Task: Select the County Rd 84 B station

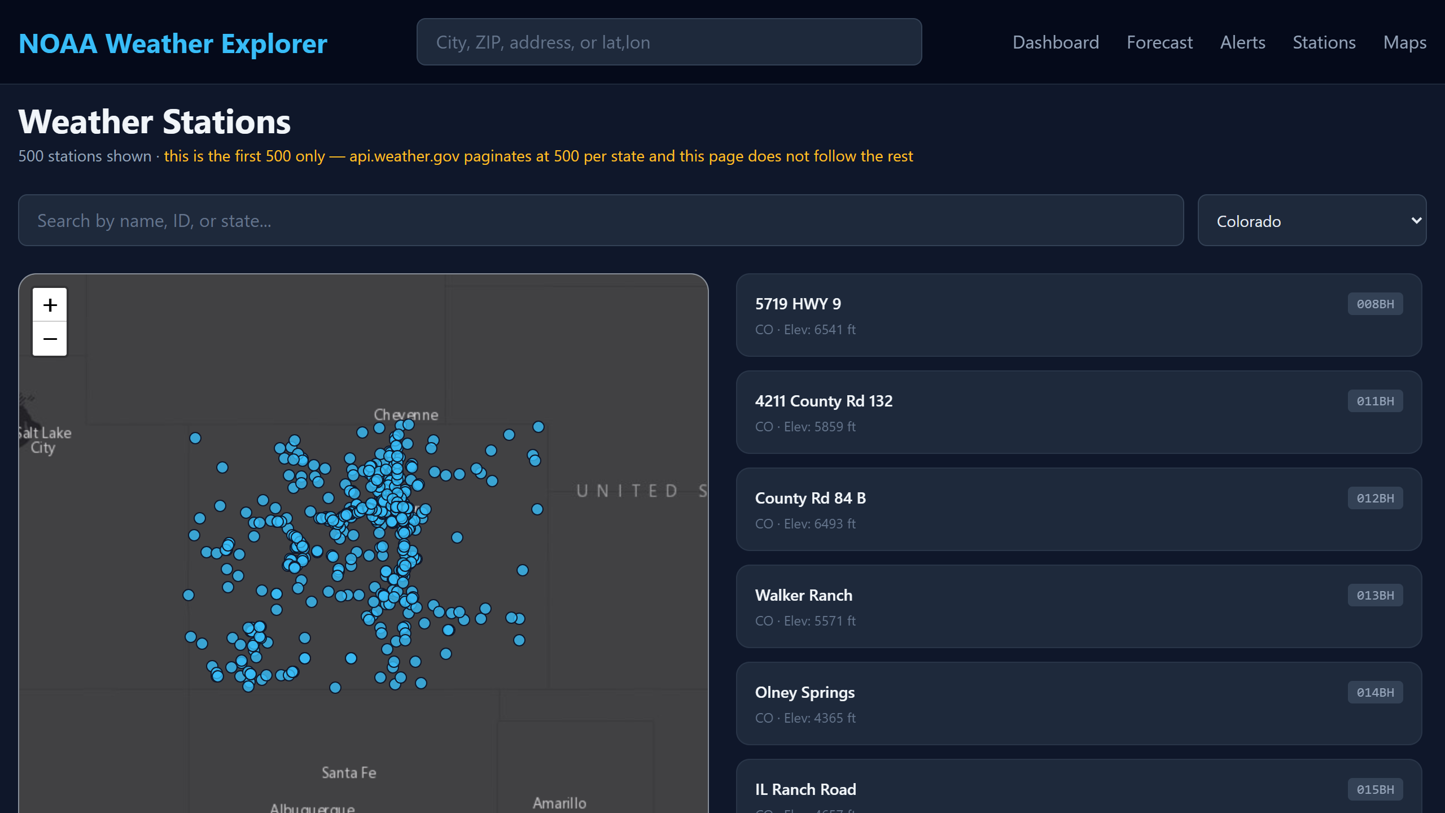Action: click(1079, 509)
